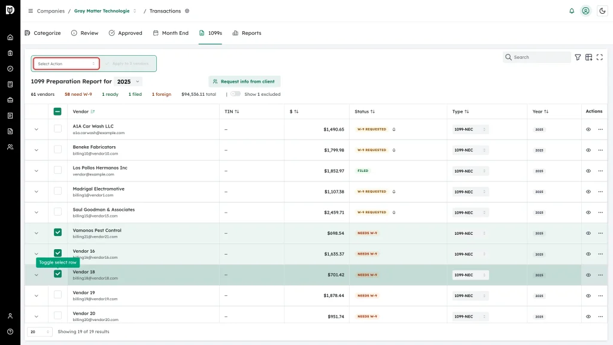Open the table columns layout icon
The width and height of the screenshot is (613, 345).
(x=589, y=57)
